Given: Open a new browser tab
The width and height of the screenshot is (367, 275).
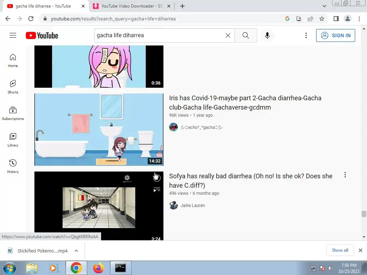Looking at the screenshot, I should [x=182, y=6].
